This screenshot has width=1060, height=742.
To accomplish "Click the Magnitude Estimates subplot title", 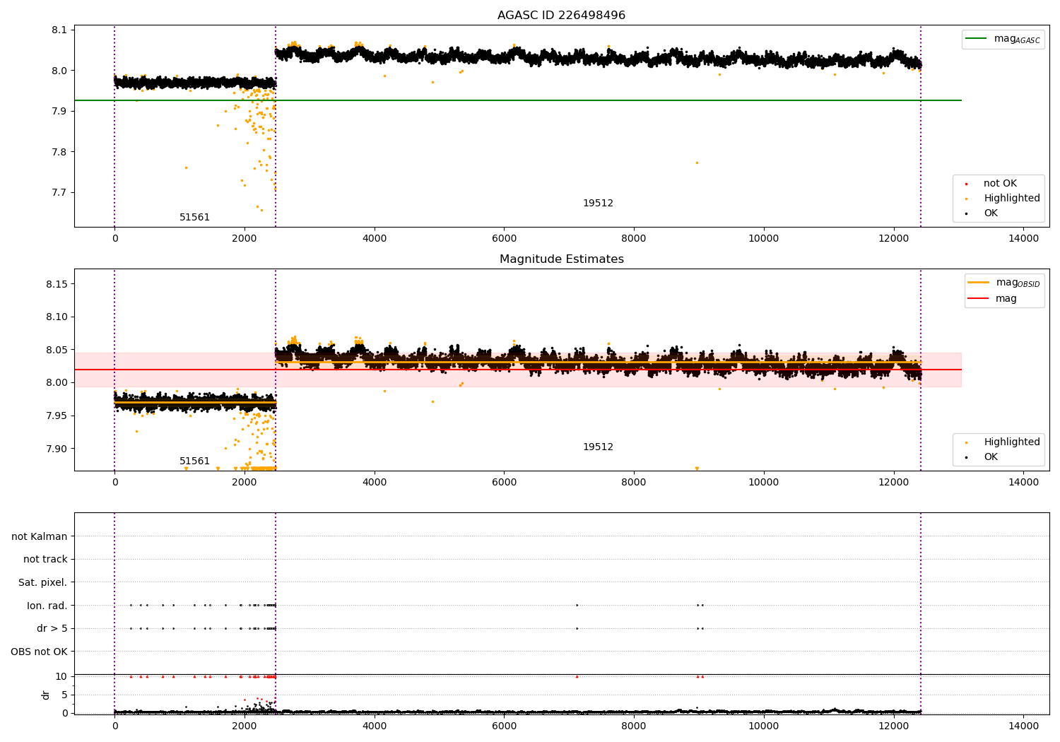I will click(561, 259).
